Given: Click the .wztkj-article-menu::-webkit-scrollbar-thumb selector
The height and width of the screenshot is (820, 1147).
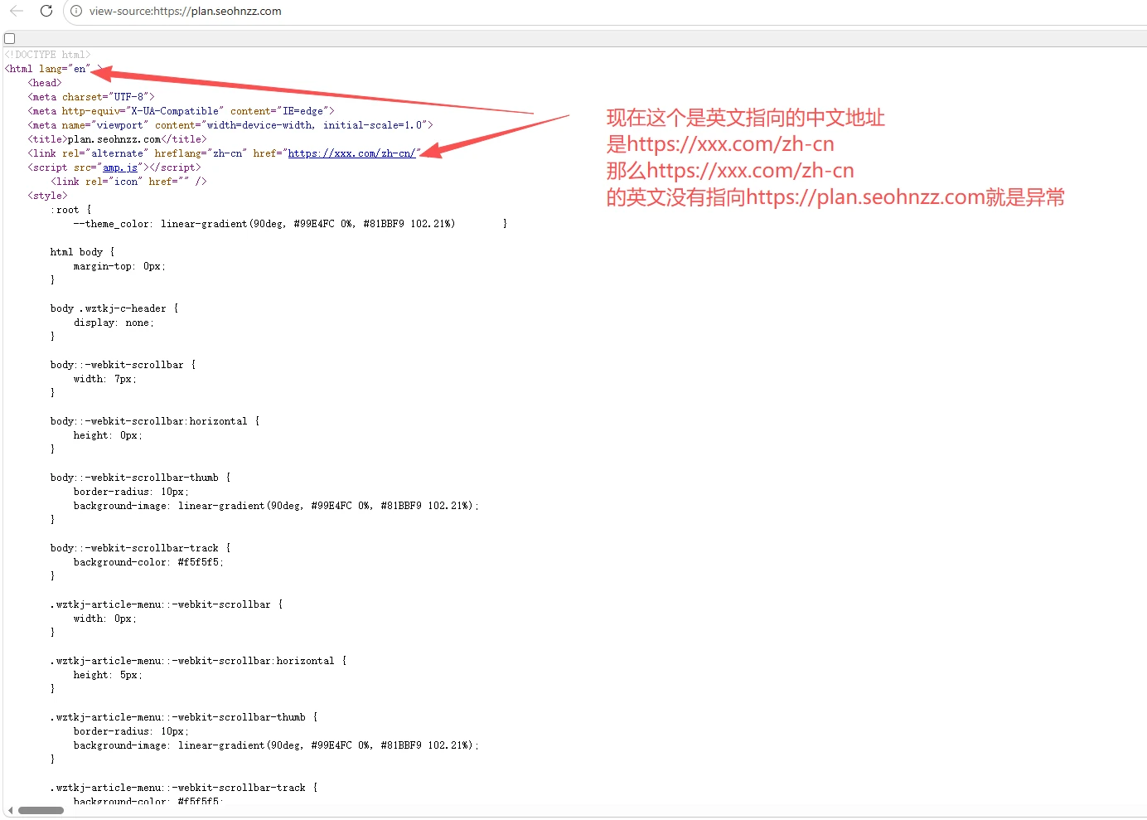Looking at the screenshot, I should click(x=184, y=717).
